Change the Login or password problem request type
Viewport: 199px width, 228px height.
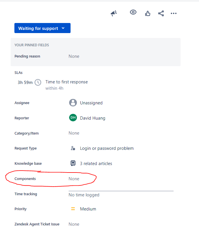(x=107, y=148)
